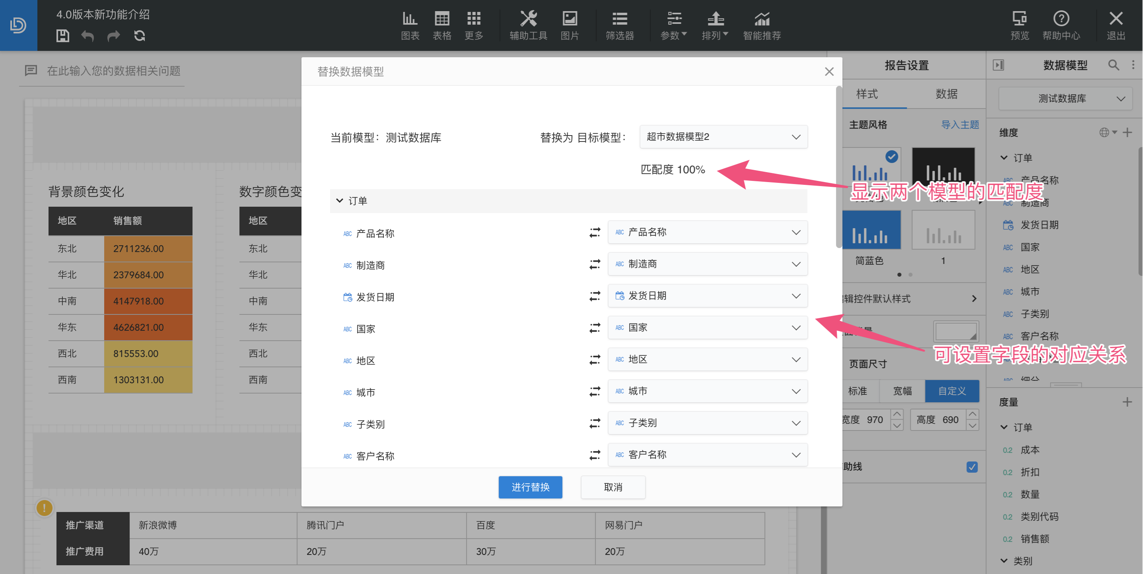Add a new measure with plus
The width and height of the screenshot is (1143, 574).
click(x=1127, y=402)
